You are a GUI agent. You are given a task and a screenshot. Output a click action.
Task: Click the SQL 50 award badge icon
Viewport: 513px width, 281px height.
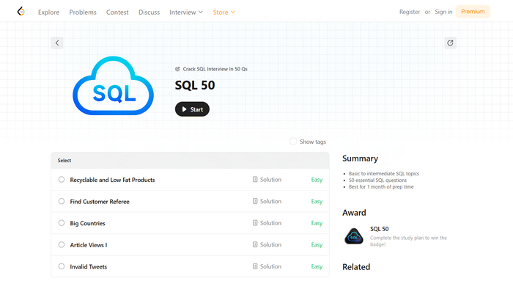(354, 236)
